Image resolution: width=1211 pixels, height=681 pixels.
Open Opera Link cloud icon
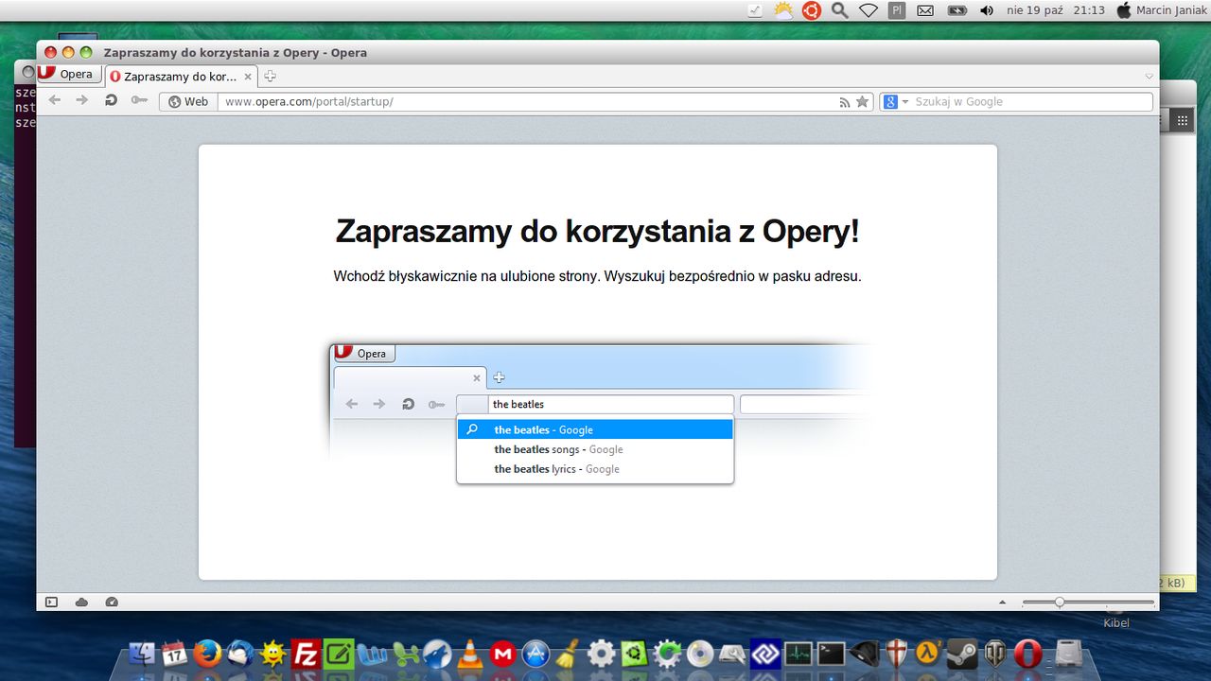81,602
